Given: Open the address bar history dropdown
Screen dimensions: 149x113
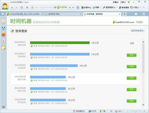Looking at the screenshot, I should (x=70, y=7).
